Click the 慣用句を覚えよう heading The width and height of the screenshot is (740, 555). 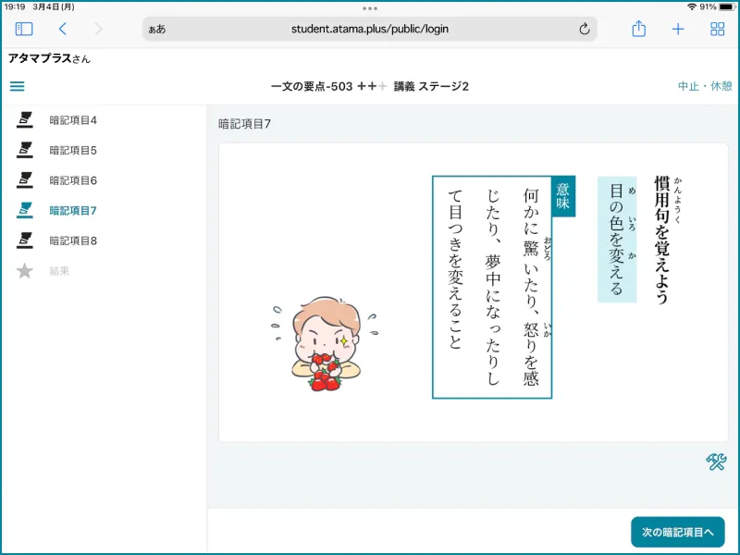[x=662, y=240]
